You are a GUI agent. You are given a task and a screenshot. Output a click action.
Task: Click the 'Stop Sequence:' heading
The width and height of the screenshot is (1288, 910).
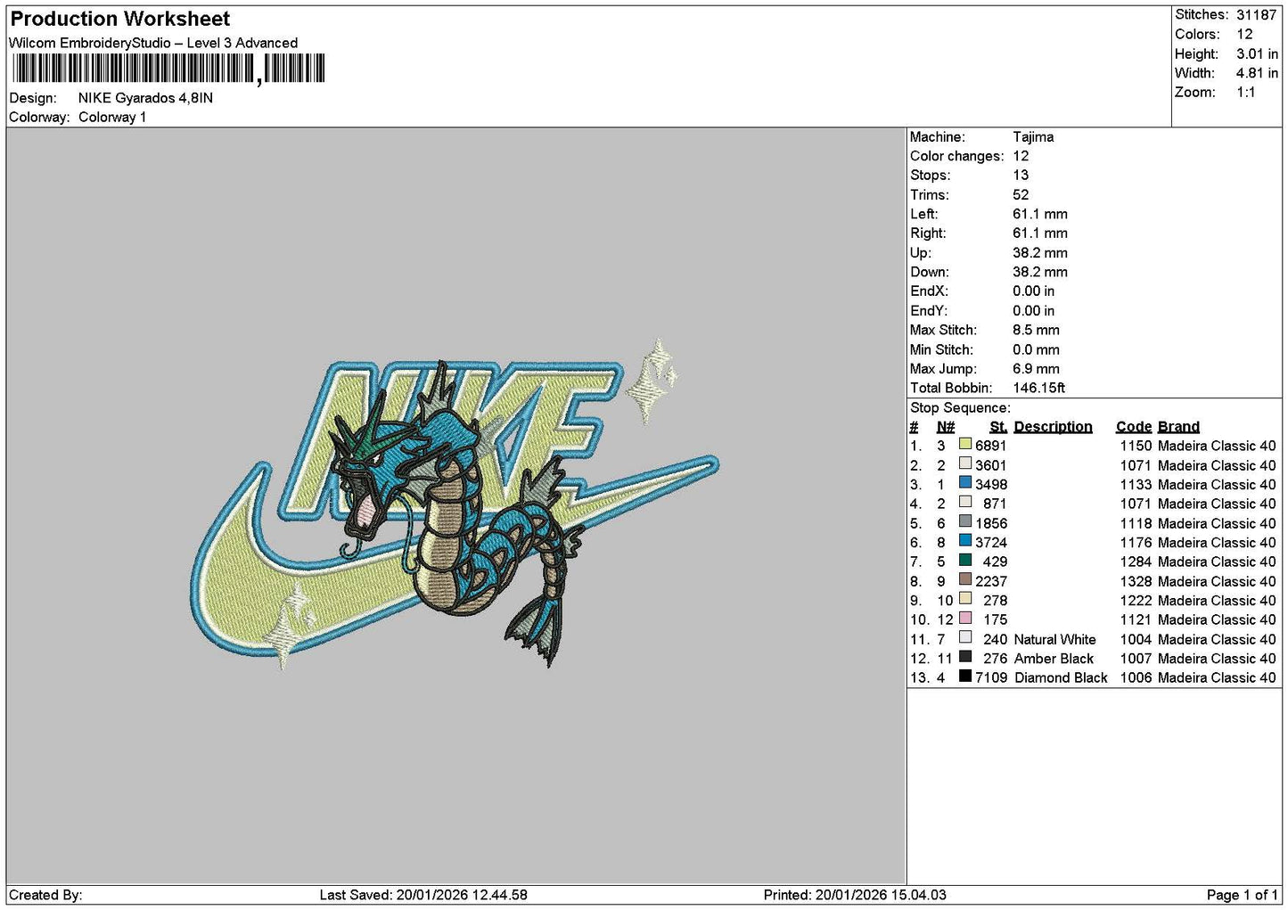[960, 408]
